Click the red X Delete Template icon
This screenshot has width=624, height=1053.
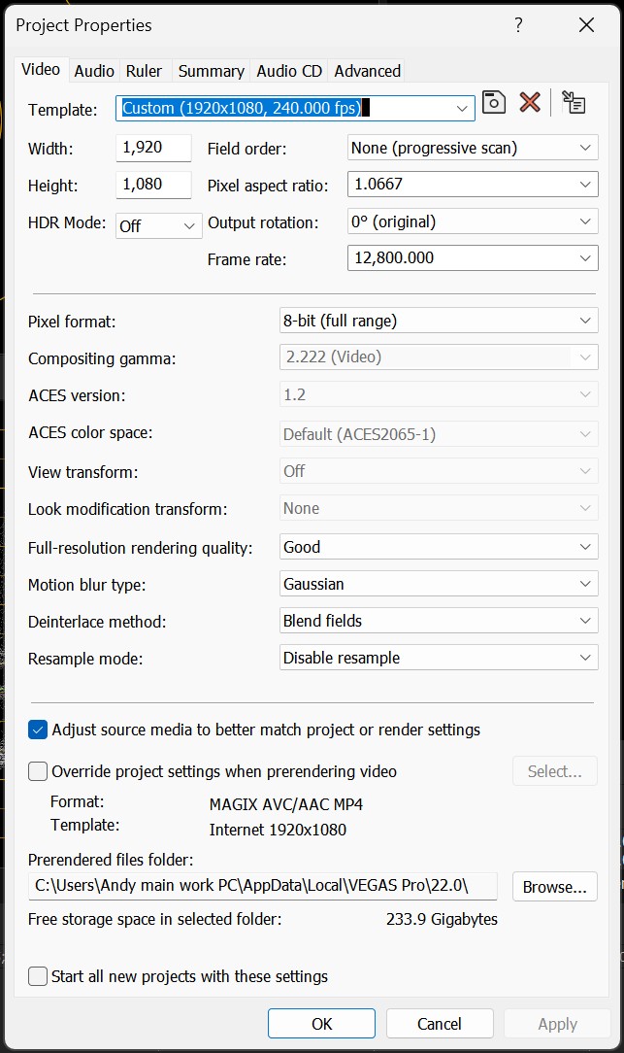pyautogui.click(x=530, y=102)
